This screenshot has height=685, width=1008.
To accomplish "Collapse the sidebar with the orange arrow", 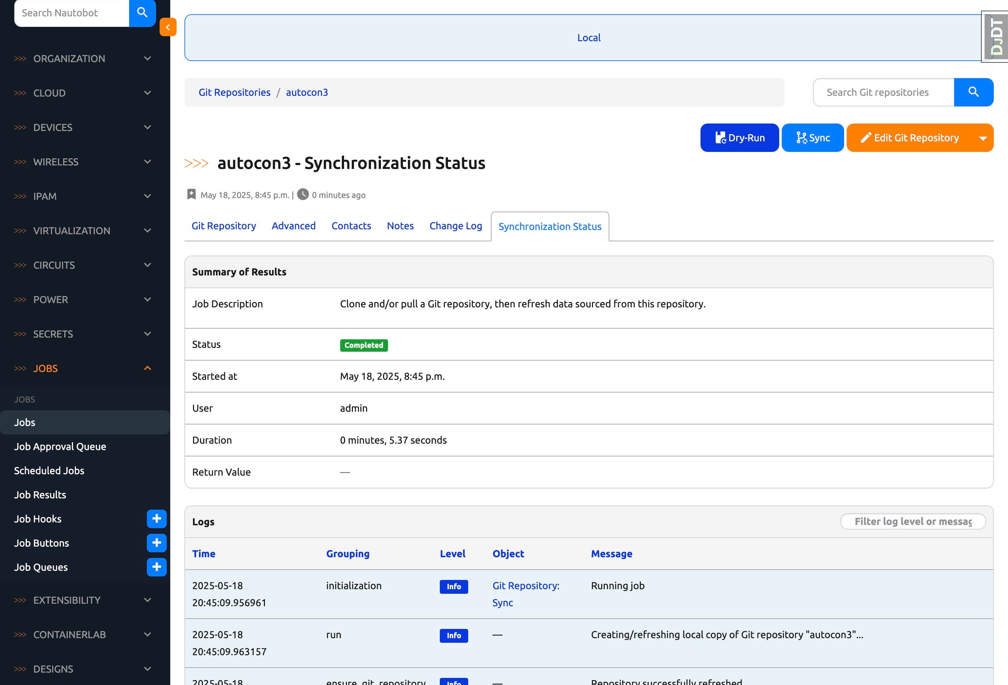I will point(168,27).
